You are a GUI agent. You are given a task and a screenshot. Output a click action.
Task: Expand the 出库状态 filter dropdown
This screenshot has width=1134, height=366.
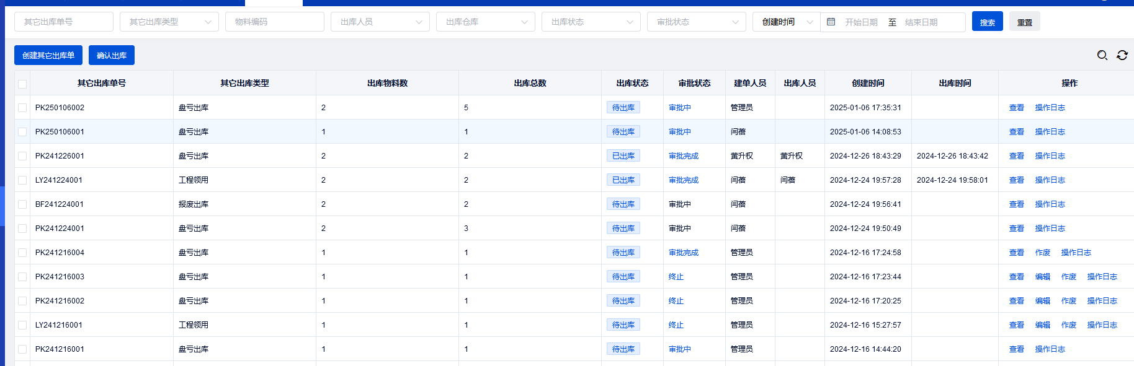pos(591,22)
